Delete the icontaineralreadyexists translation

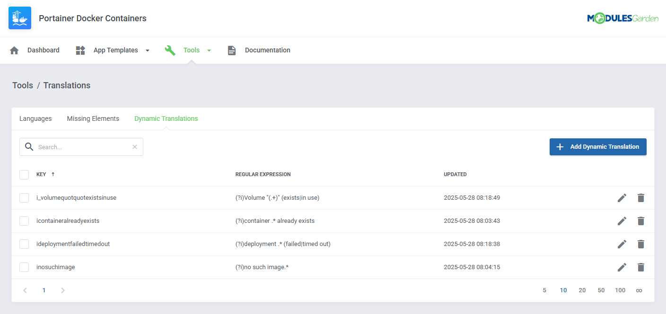[x=641, y=221]
